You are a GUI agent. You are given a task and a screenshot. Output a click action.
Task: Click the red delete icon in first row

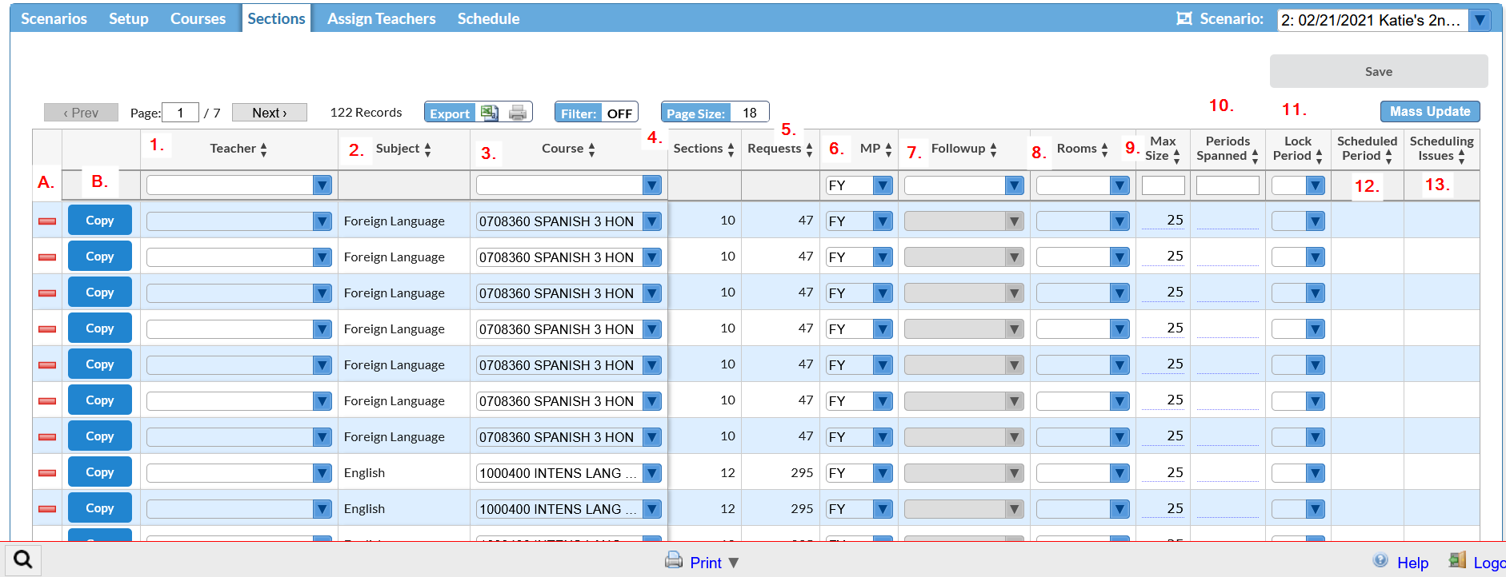coord(47,221)
